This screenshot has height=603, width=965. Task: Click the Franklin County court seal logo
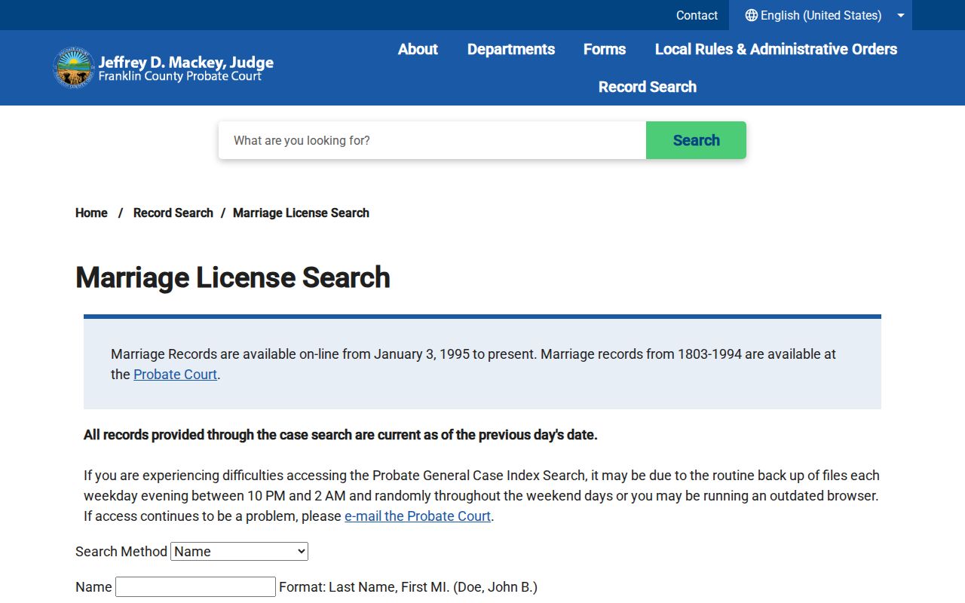[74, 68]
